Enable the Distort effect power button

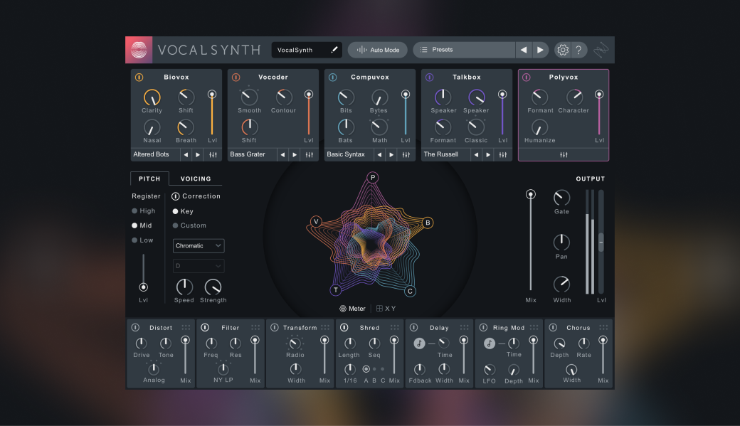(135, 327)
